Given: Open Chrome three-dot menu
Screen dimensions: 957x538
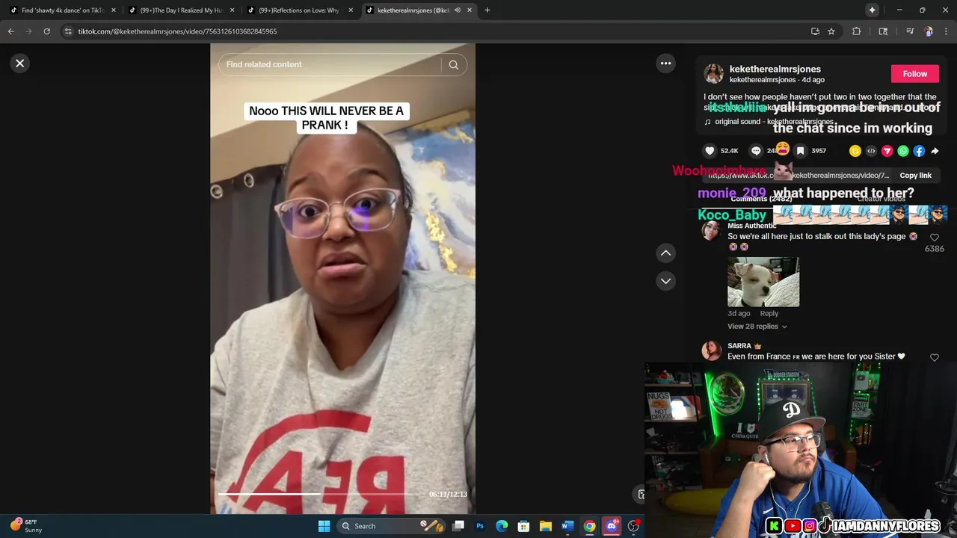Looking at the screenshot, I should (x=947, y=31).
